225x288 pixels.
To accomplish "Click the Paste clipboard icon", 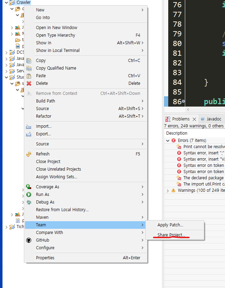I will 29,76.
